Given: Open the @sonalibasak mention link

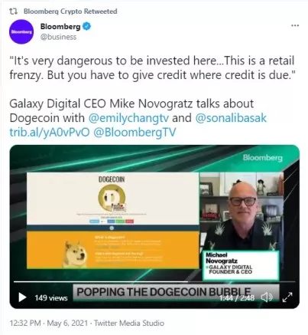Looking at the screenshot, I should [x=231, y=118].
